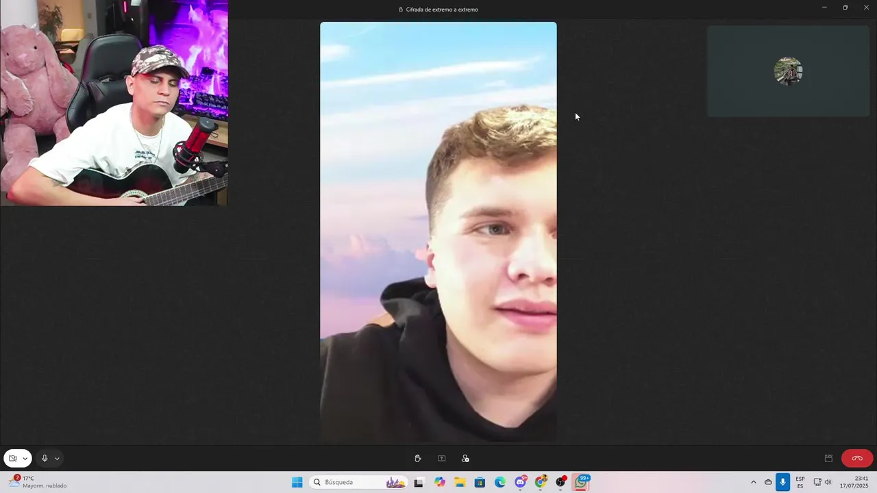Select the participant avatar tile
The height and width of the screenshot is (493, 877).
click(x=788, y=71)
